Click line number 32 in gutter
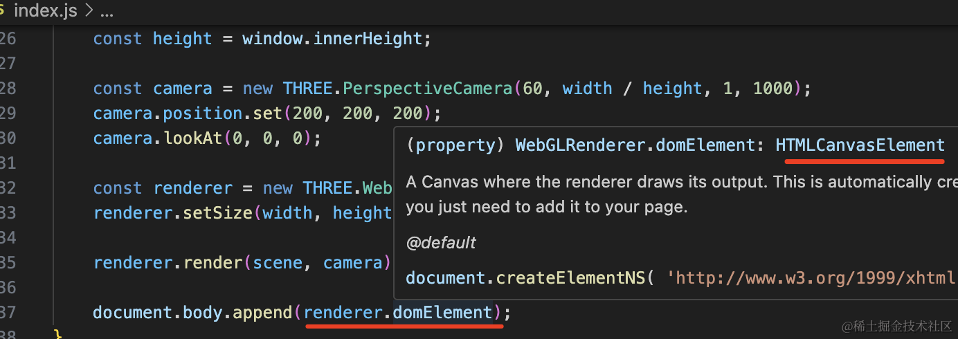Viewport: 958px width, 339px height. coord(8,188)
